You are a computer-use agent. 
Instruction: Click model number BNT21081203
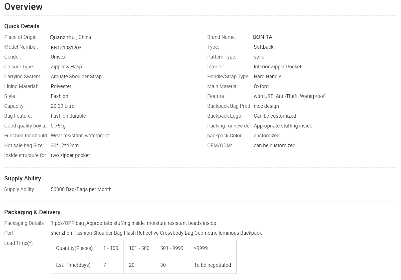tap(66, 48)
